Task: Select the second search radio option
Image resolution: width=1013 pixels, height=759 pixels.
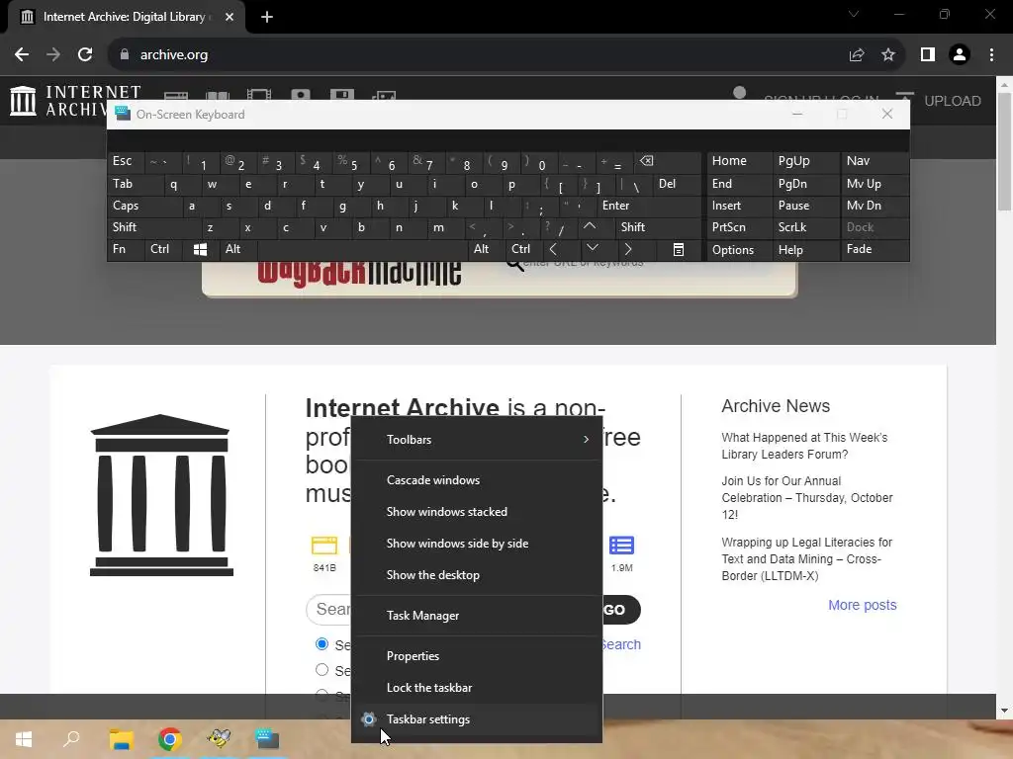Action: pyautogui.click(x=322, y=670)
